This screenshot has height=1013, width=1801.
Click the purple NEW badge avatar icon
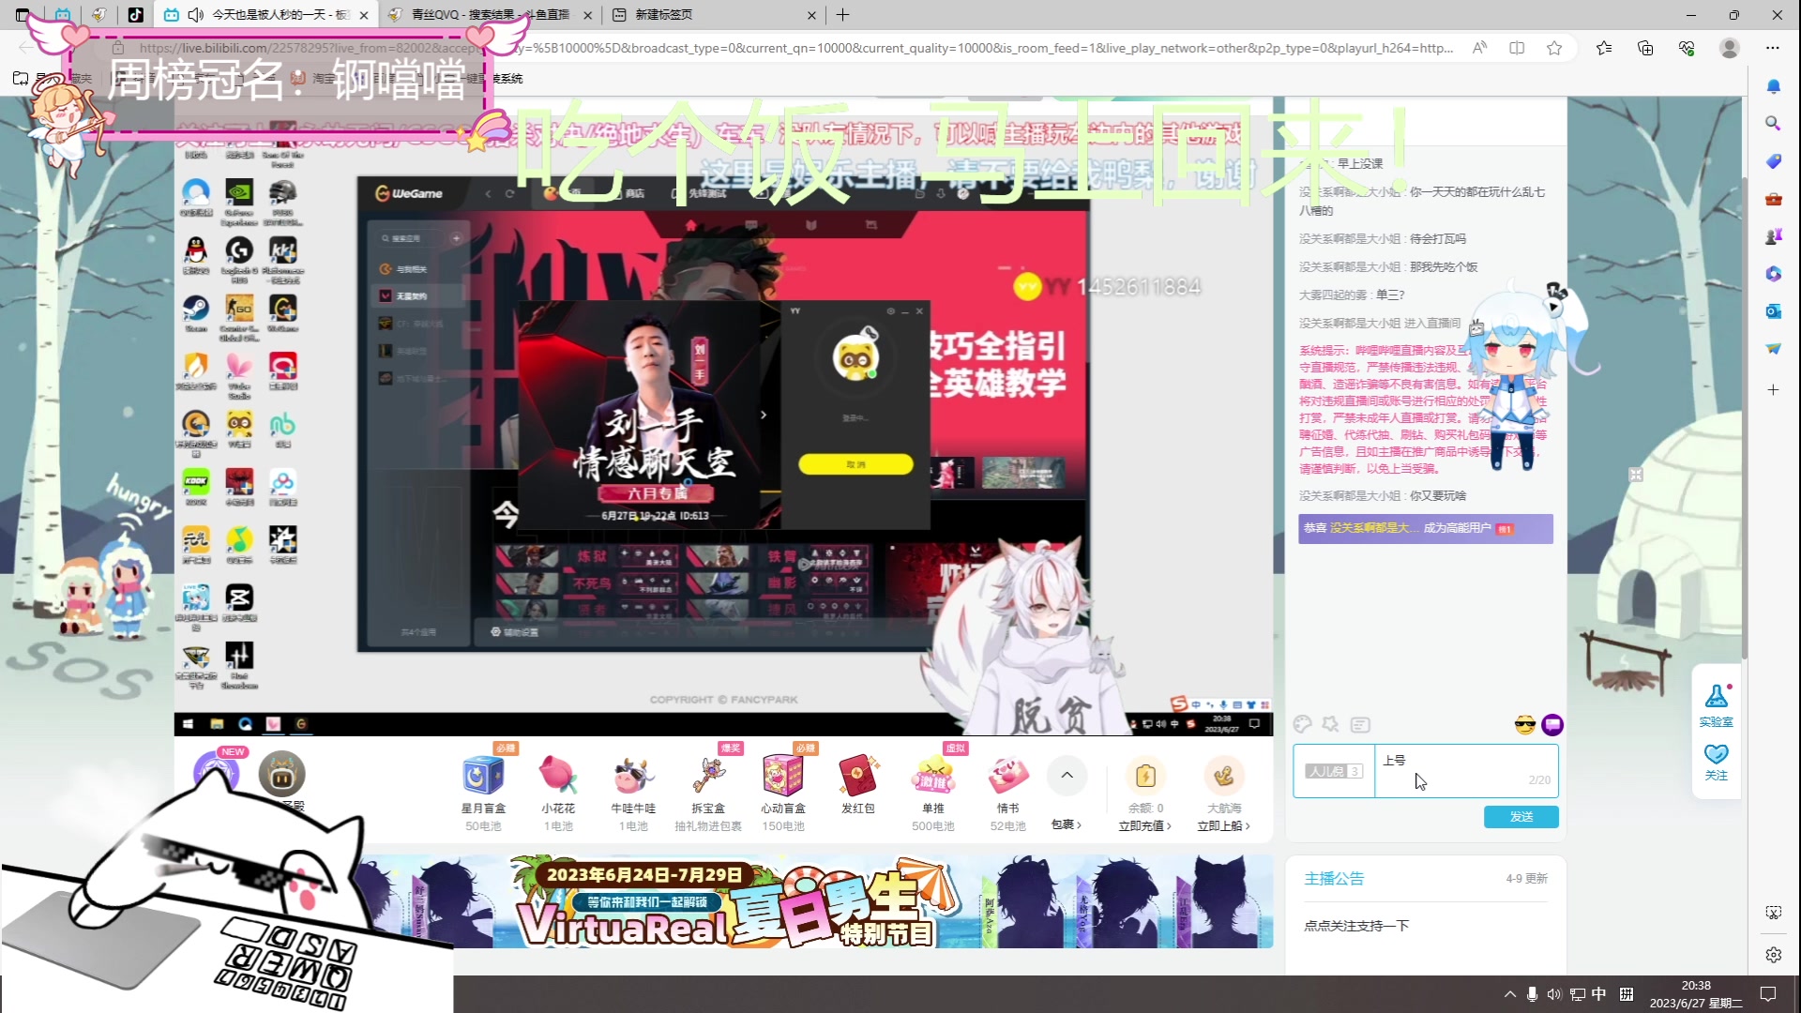pos(217,772)
